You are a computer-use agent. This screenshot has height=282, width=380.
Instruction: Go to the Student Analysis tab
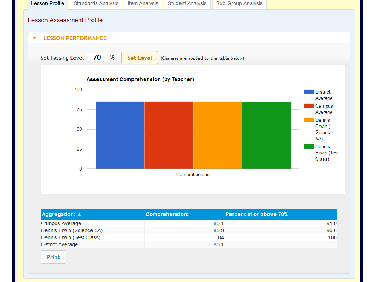tap(187, 4)
